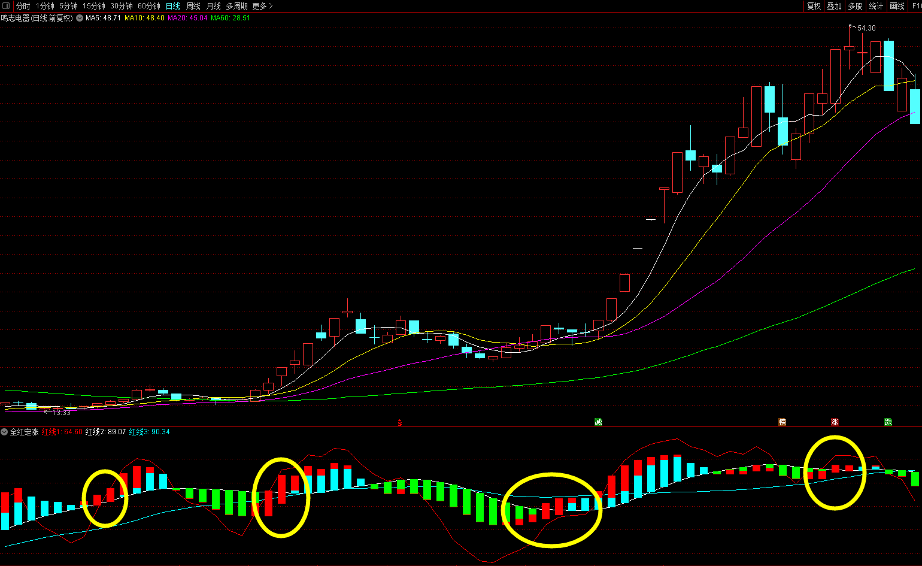Screen dimensions: 922x566
Task: Open the 多股 multi-stock view
Action: click(x=856, y=6)
